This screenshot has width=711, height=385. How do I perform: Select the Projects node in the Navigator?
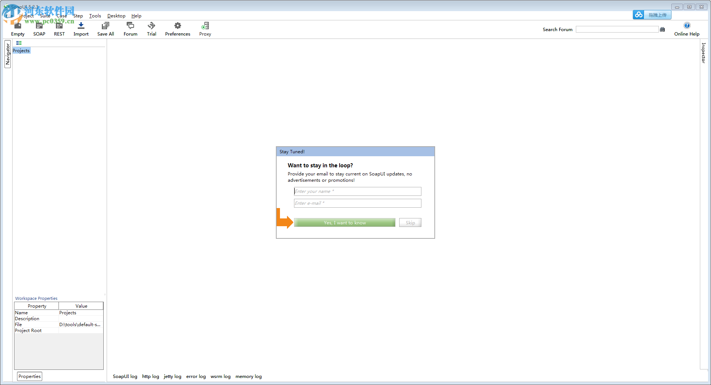tap(21, 50)
